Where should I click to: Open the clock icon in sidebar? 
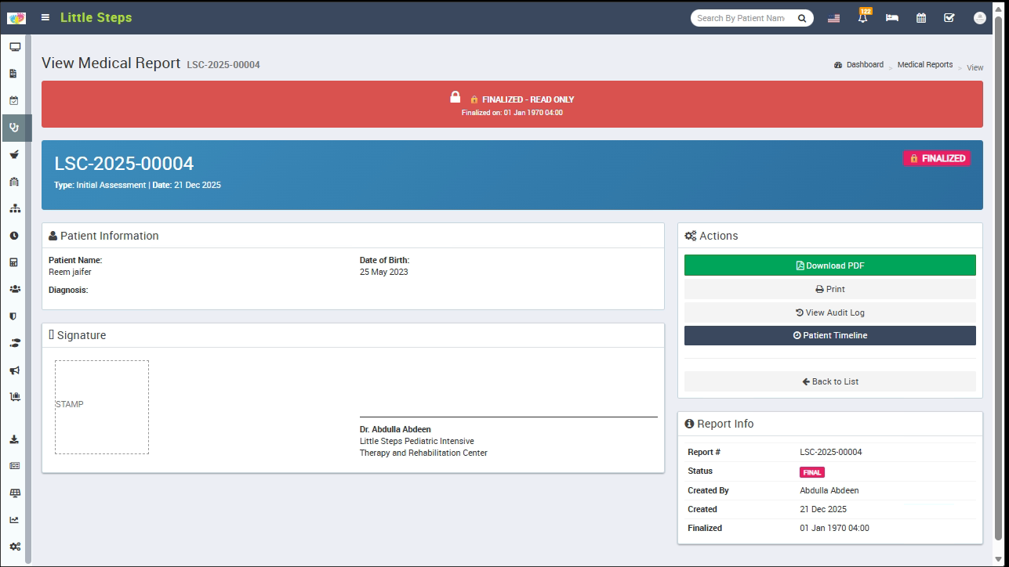pyautogui.click(x=14, y=236)
